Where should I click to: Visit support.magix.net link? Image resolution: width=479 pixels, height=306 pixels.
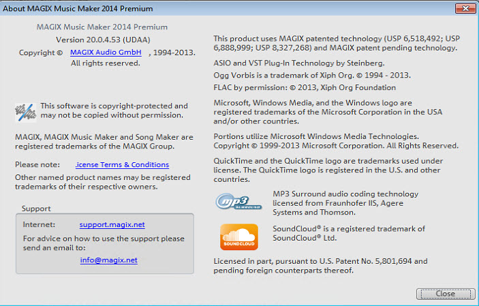tap(112, 225)
